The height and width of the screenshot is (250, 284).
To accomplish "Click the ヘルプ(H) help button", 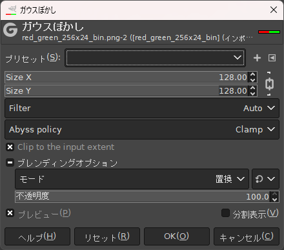I will coord(37,236).
